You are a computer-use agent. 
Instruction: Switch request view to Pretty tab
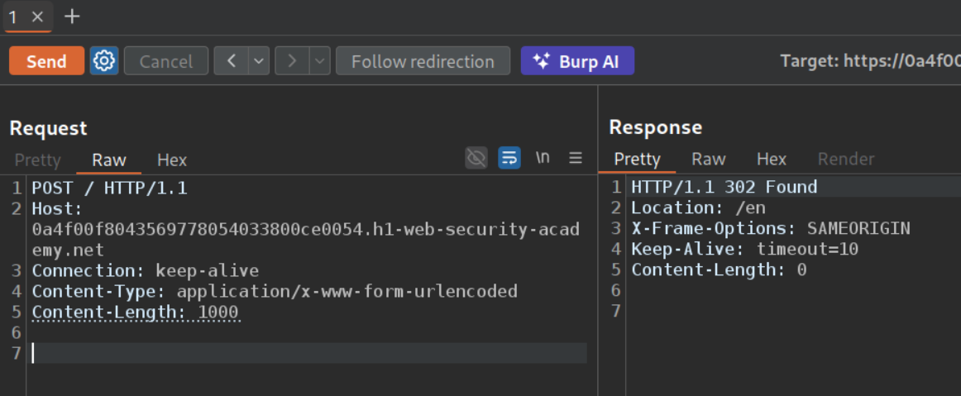tap(38, 160)
